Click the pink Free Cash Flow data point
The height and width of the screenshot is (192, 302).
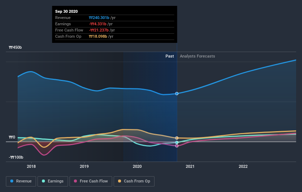pos(177,146)
